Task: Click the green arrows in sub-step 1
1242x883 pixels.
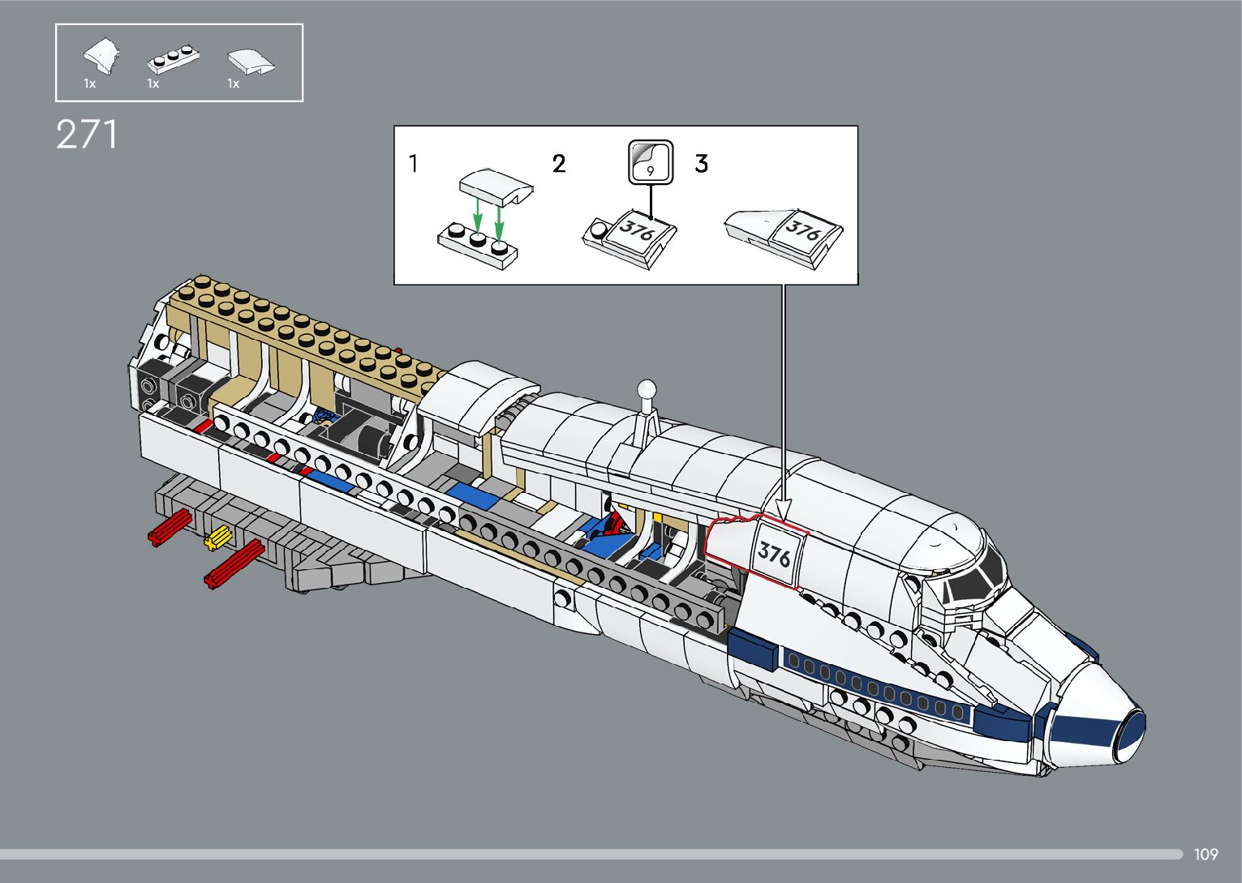Action: pyautogui.click(x=488, y=216)
